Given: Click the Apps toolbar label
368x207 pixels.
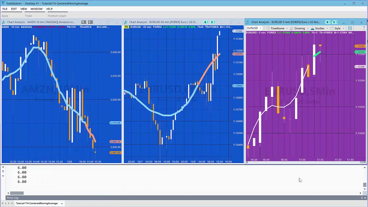Looking at the screenshot, I should click(5, 16).
